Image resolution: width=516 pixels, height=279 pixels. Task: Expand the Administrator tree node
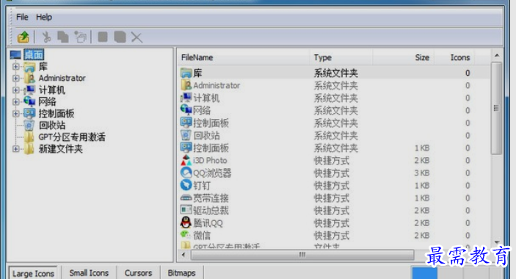click(x=15, y=79)
